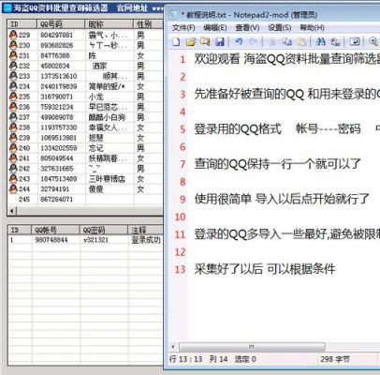Select login account 980748844 in the lower table

click(x=51, y=240)
